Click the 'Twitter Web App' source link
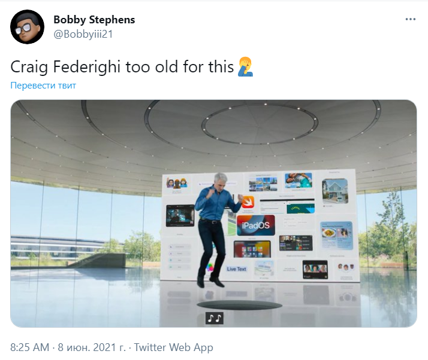Image resolution: width=428 pixels, height=360 pixels. (x=173, y=347)
